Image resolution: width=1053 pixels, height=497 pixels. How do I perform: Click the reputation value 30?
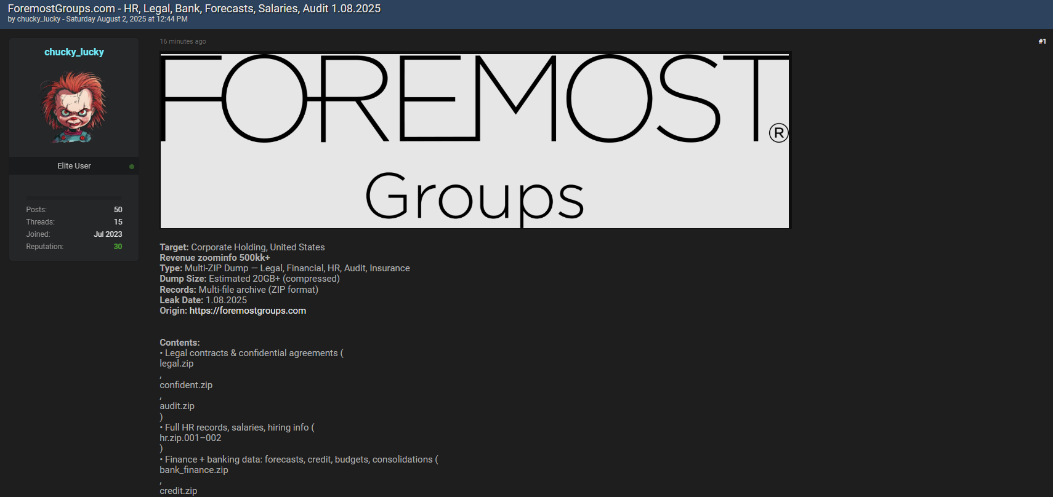pos(118,247)
